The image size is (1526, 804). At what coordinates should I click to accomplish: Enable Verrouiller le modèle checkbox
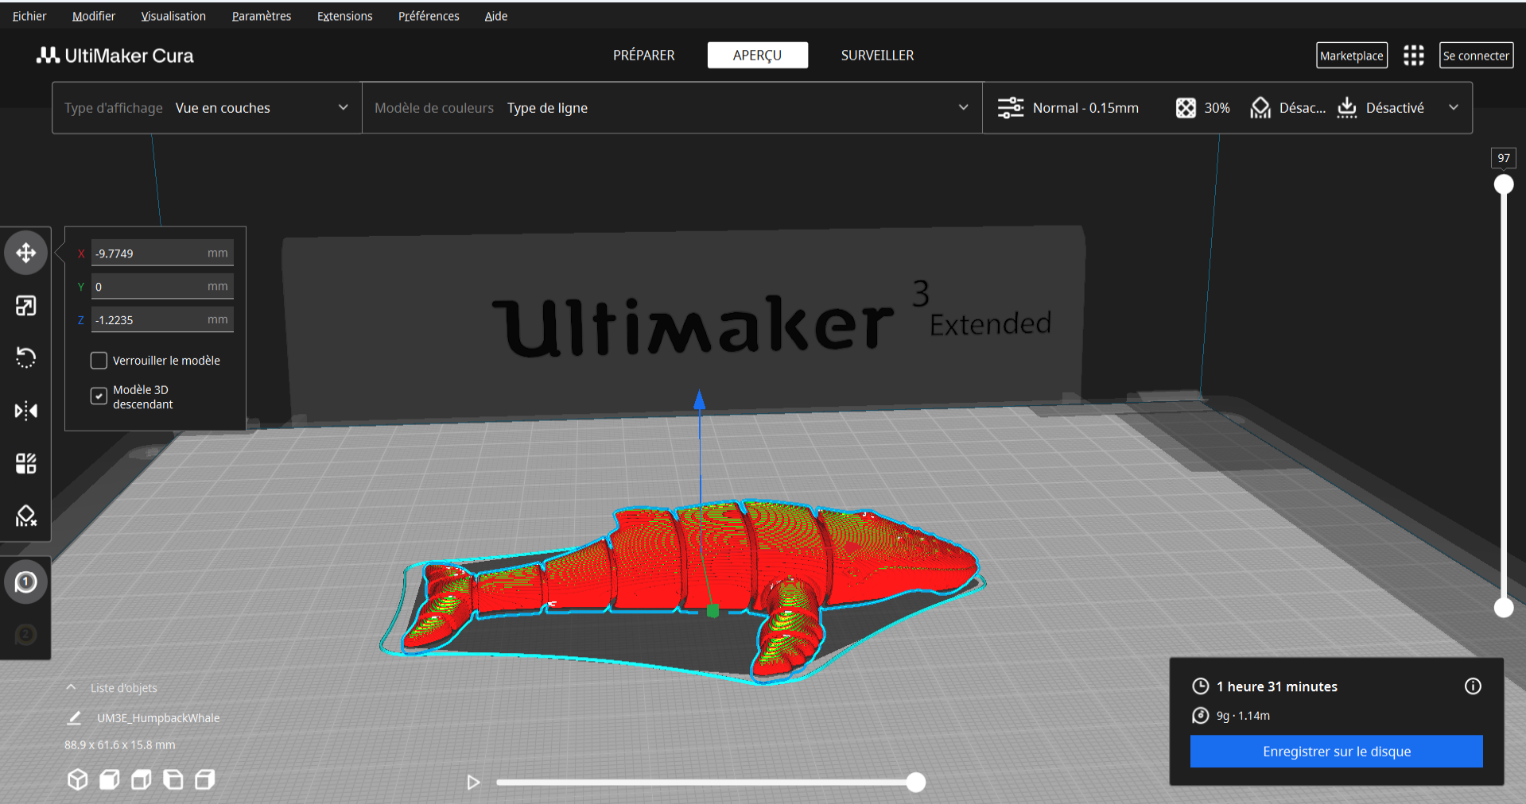click(99, 361)
